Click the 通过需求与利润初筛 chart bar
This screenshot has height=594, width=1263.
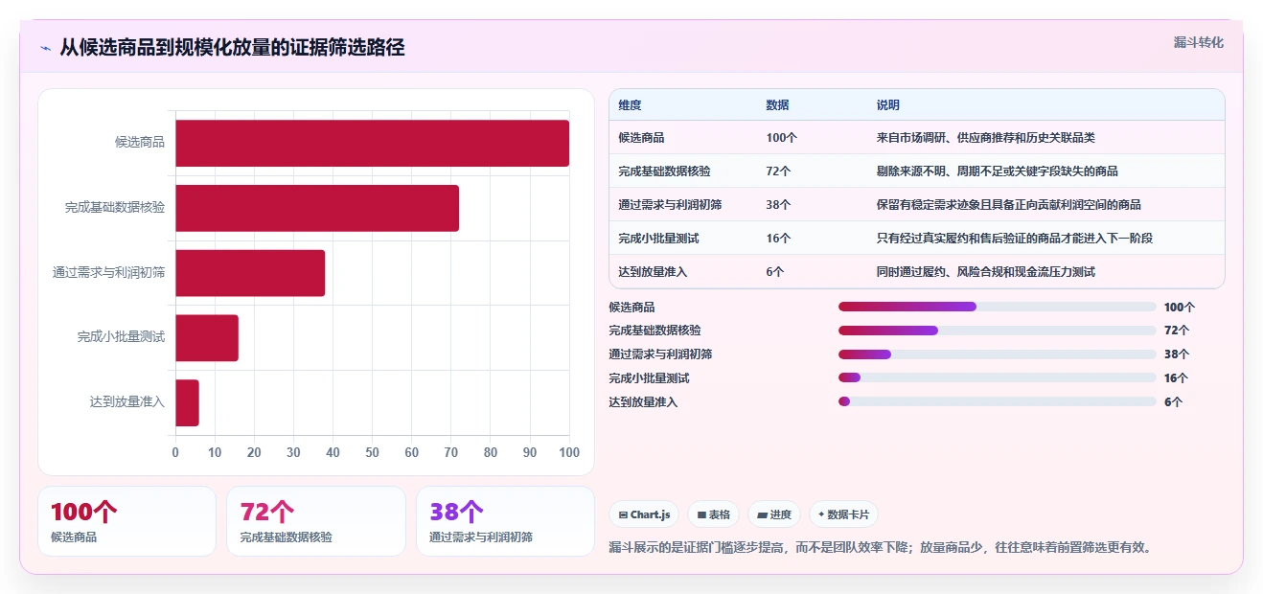point(250,273)
